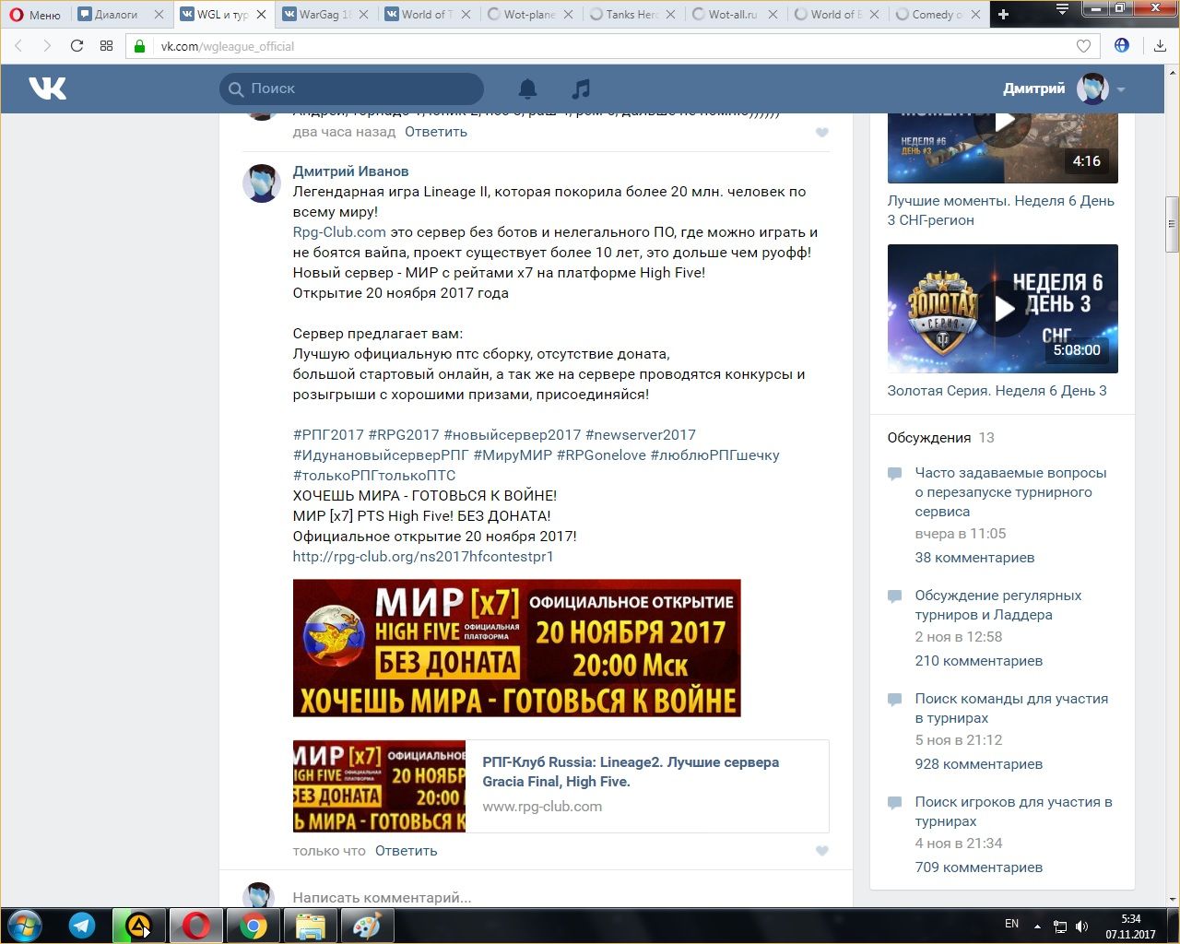Click the EN language indicator
Image resolution: width=1180 pixels, height=944 pixels.
(1011, 924)
